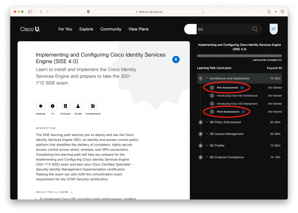
Task: Open the Explore menu
Action: tap(86, 29)
